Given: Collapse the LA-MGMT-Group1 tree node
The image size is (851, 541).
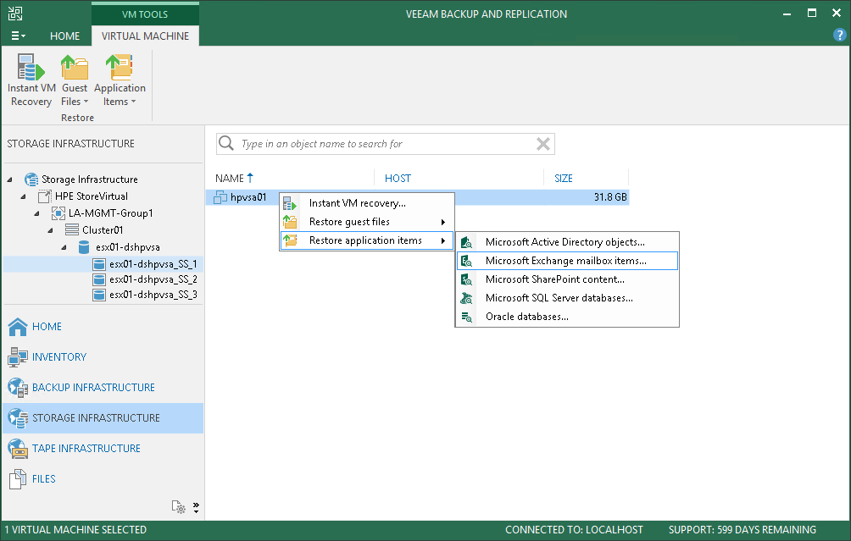Looking at the screenshot, I should pos(37,213).
